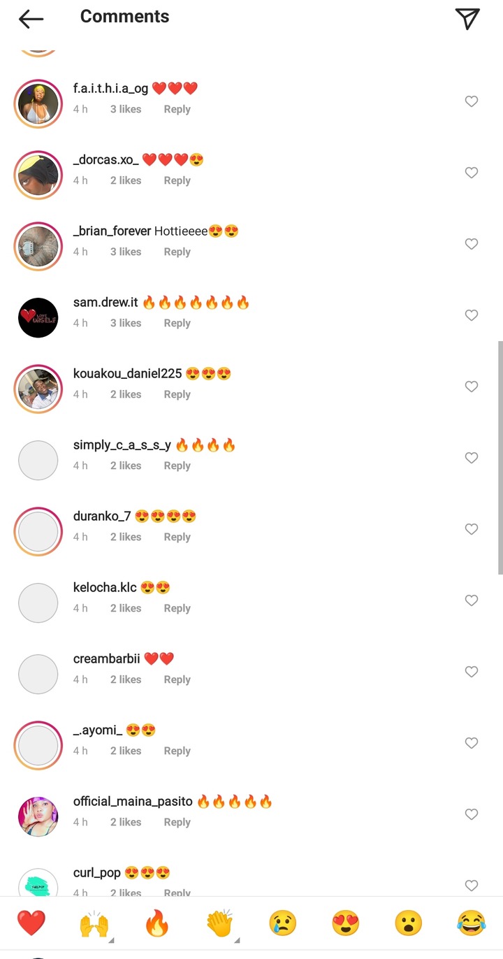Reply to _brian_forever's comment
503x959 pixels.
coord(177,252)
